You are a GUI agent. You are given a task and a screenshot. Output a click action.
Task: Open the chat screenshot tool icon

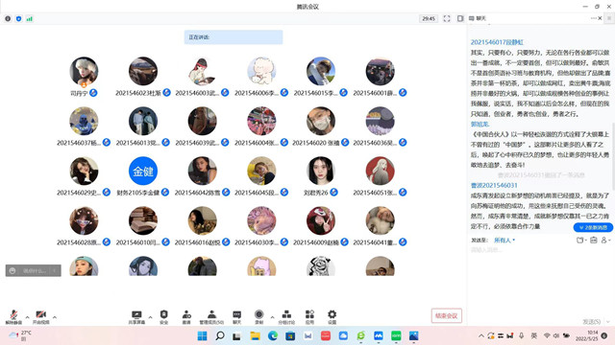(x=594, y=240)
